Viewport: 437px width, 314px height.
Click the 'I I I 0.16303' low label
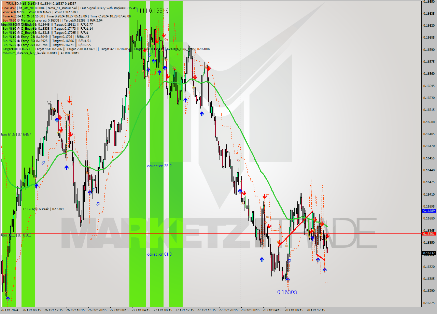pos(282,292)
